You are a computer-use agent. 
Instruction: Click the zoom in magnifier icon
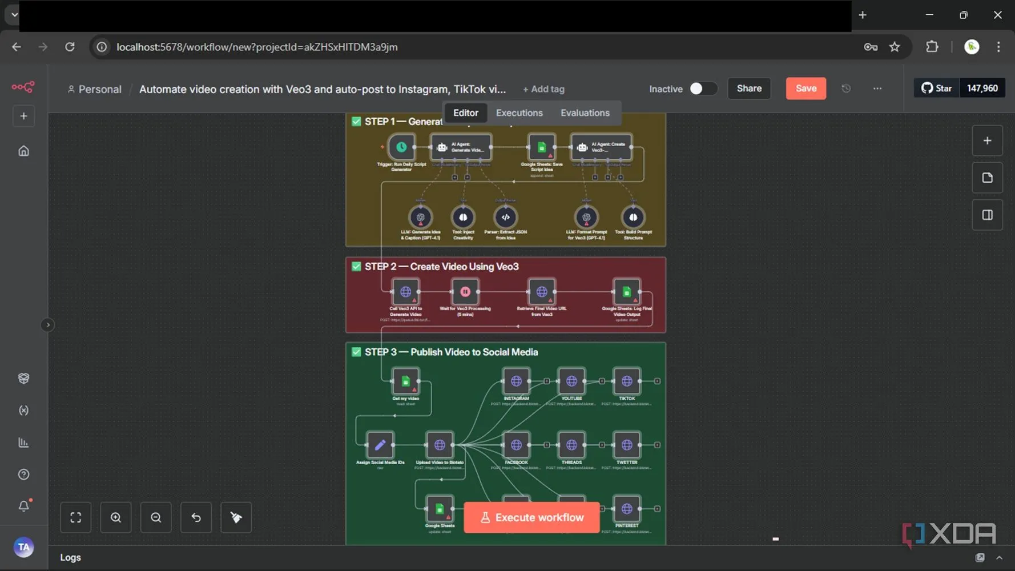(x=116, y=517)
